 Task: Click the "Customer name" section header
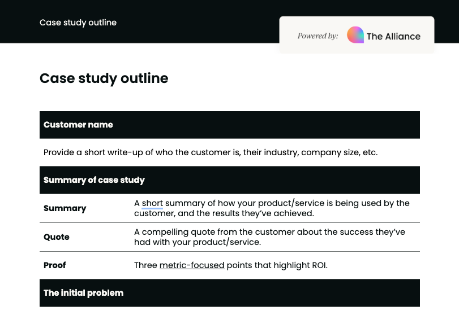(x=230, y=125)
